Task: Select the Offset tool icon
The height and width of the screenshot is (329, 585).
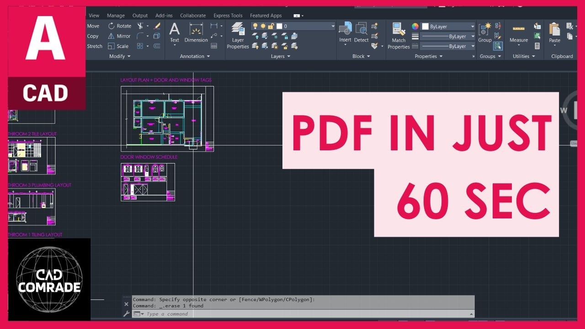Action: (x=157, y=46)
